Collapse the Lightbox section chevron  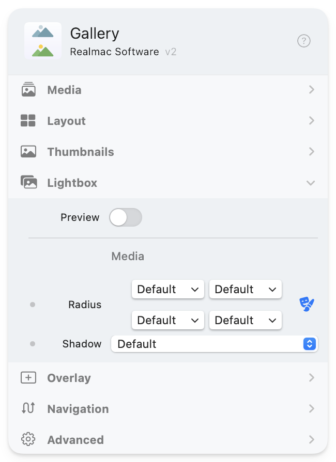click(311, 183)
